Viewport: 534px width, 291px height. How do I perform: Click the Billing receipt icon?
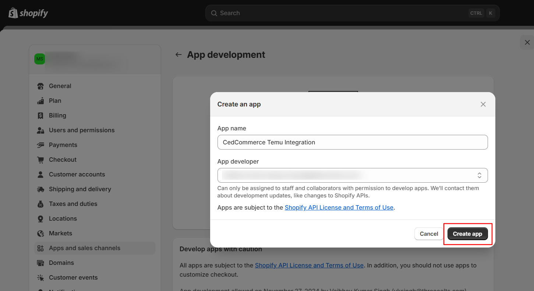(41, 116)
